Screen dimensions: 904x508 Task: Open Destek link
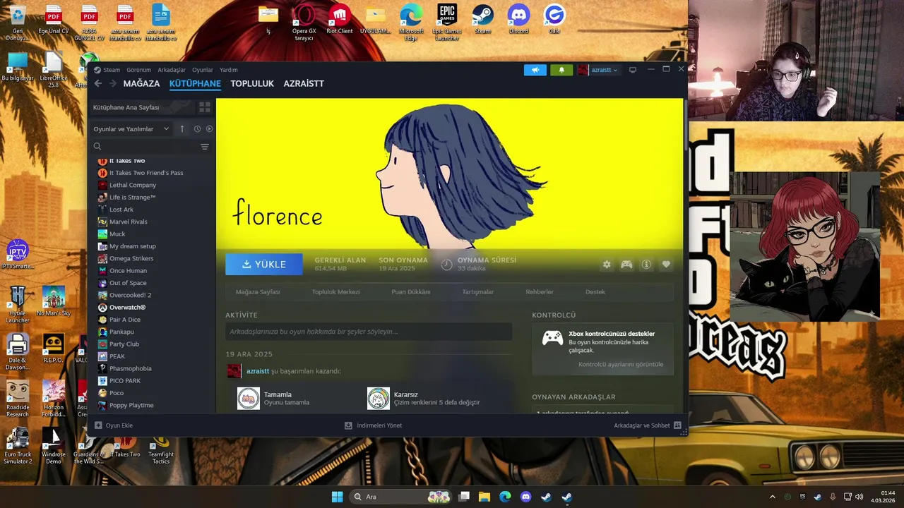(595, 292)
